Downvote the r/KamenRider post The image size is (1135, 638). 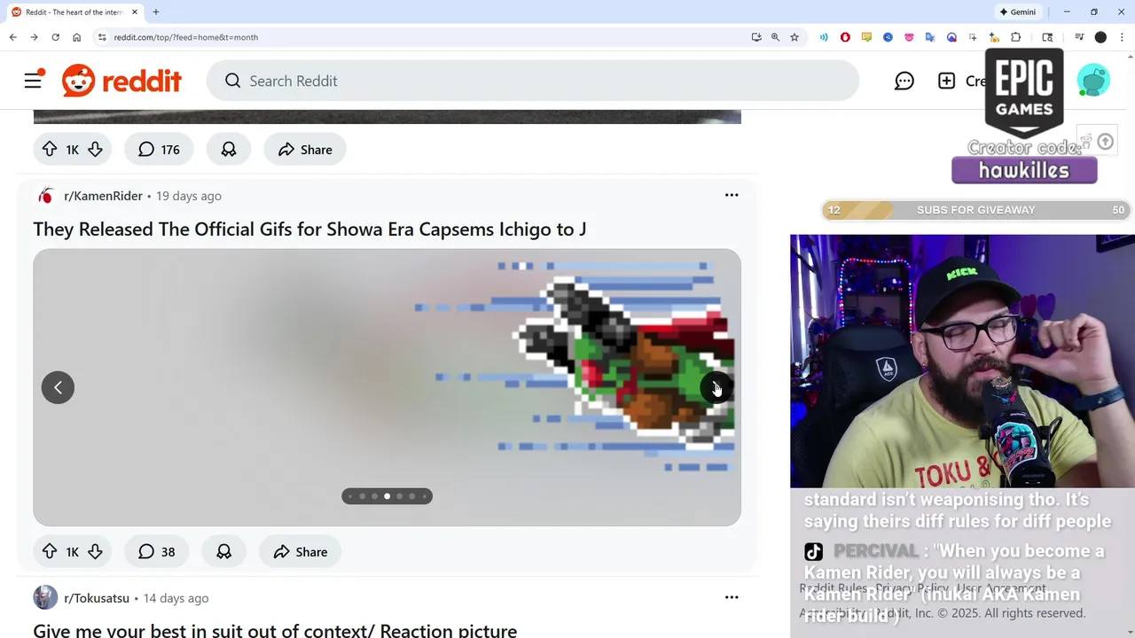[95, 552]
